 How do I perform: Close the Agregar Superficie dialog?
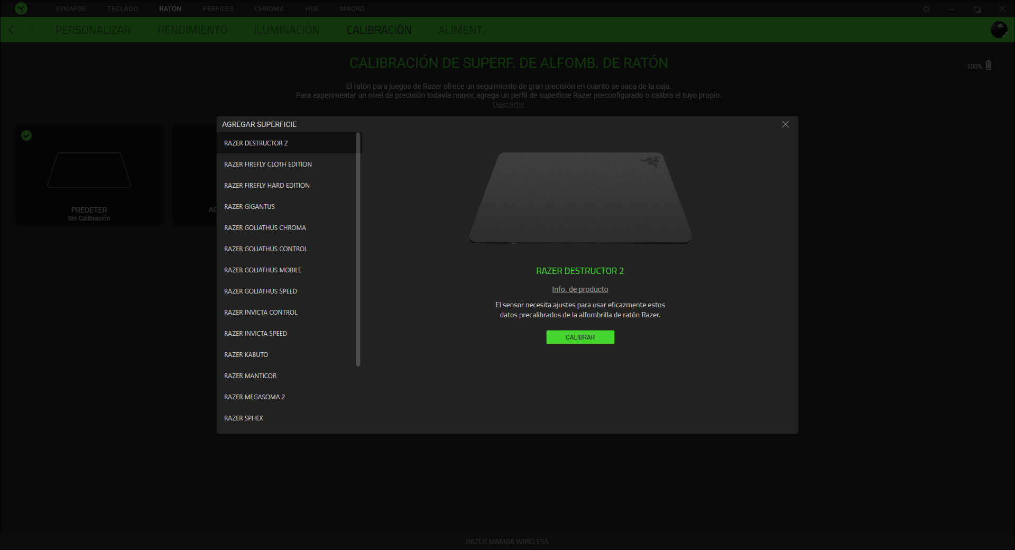pos(785,124)
